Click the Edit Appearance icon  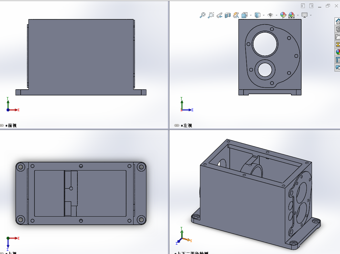point(283,15)
